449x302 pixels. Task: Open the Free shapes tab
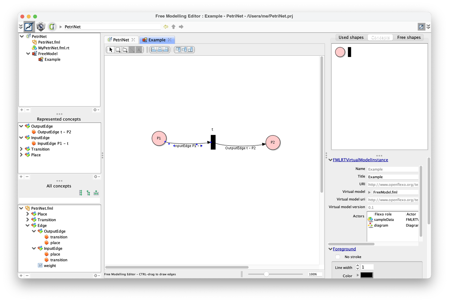click(409, 37)
